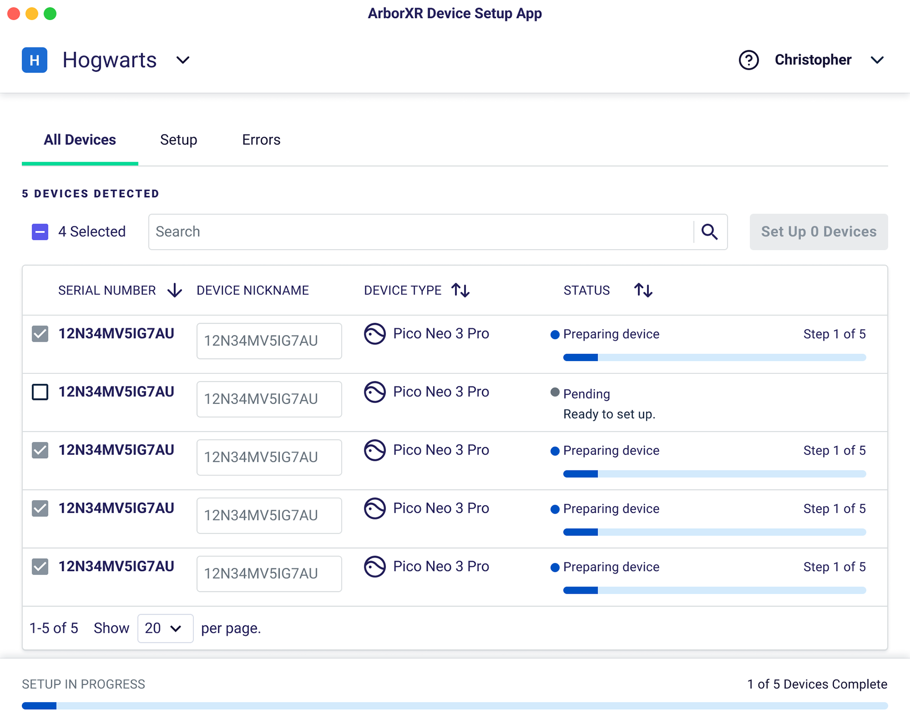Edit the fourth row's device nickname field

point(269,516)
